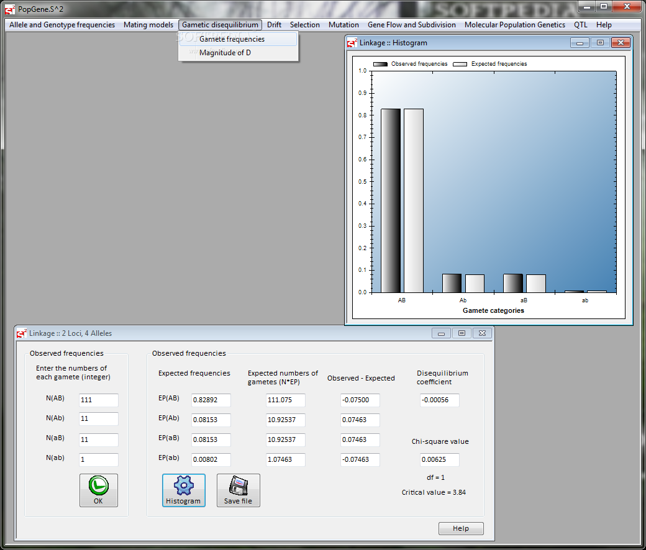646x550 pixels.
Task: Click the expected AB bar in histogram
Action: click(414, 201)
